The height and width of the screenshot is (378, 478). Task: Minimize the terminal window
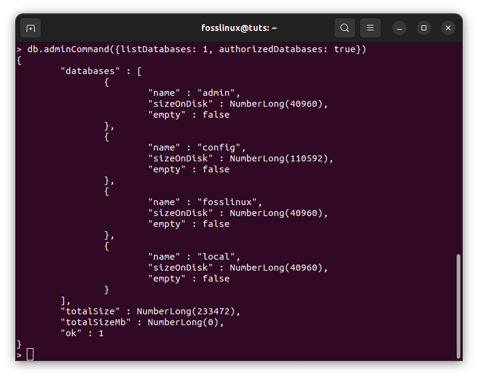pyautogui.click(x=400, y=29)
